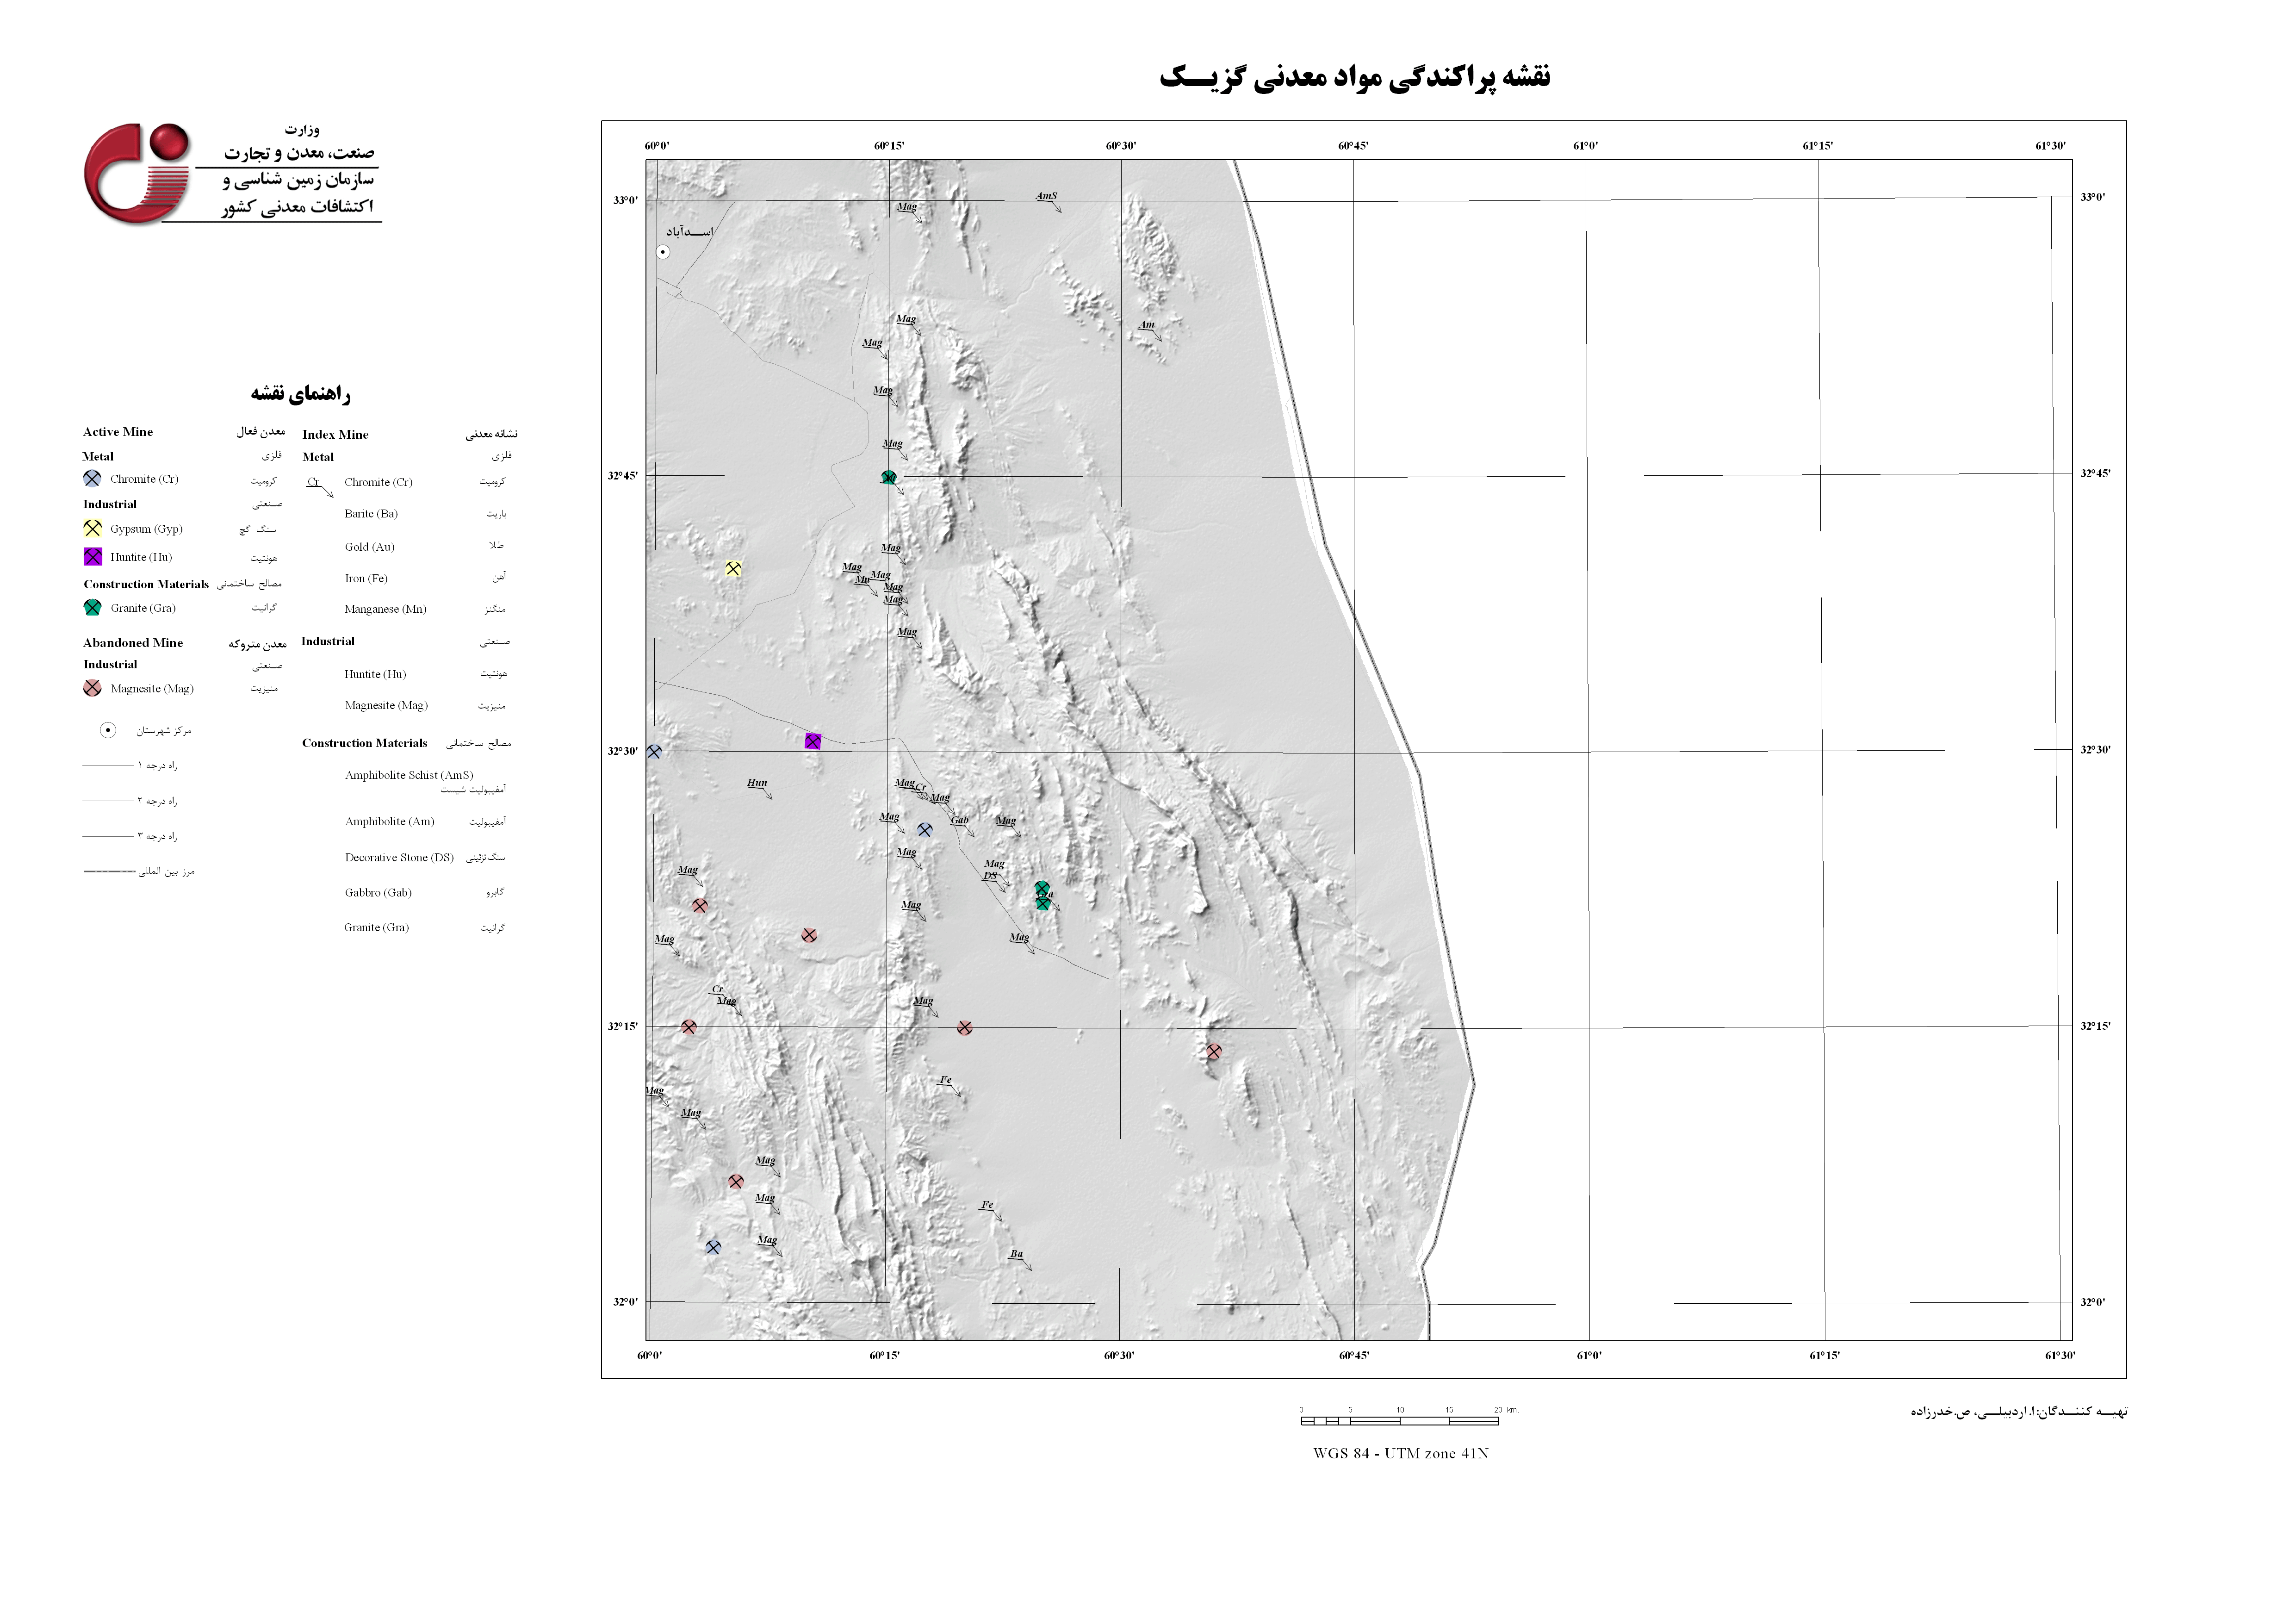Click the 'Amphibolite Schist (AmS)' legend entry
The width and height of the screenshot is (2296, 1624).
coord(409,775)
